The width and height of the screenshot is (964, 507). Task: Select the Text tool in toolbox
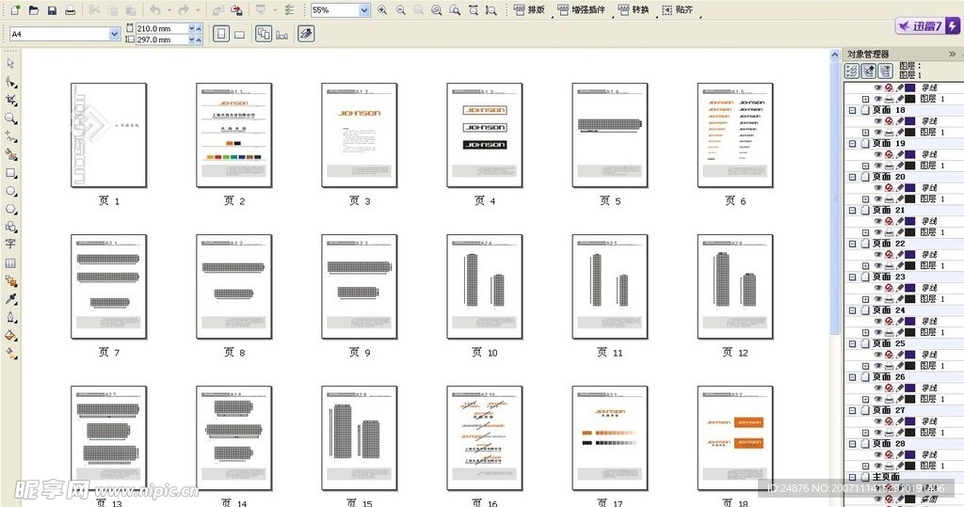pos(10,243)
